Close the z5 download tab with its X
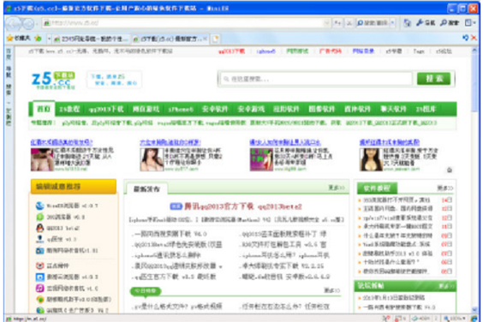This screenshot has width=483, height=322. [x=206, y=39]
